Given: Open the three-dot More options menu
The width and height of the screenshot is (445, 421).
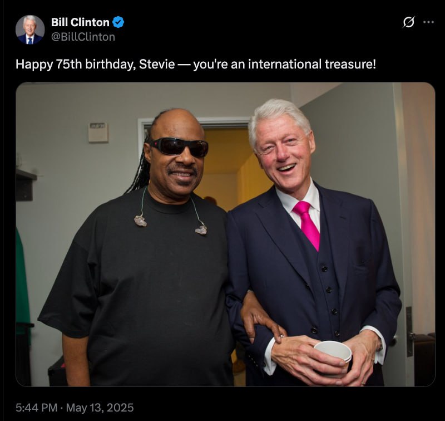Looking at the screenshot, I should [x=428, y=22].
